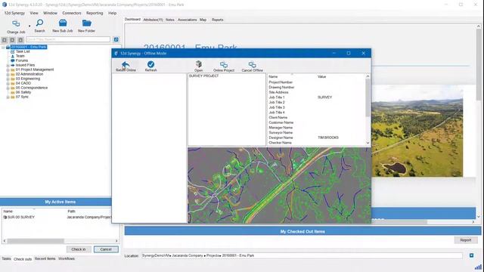The image size is (484, 272).
Task: Click the Forums speech bubble icon
Action: (x=13, y=60)
